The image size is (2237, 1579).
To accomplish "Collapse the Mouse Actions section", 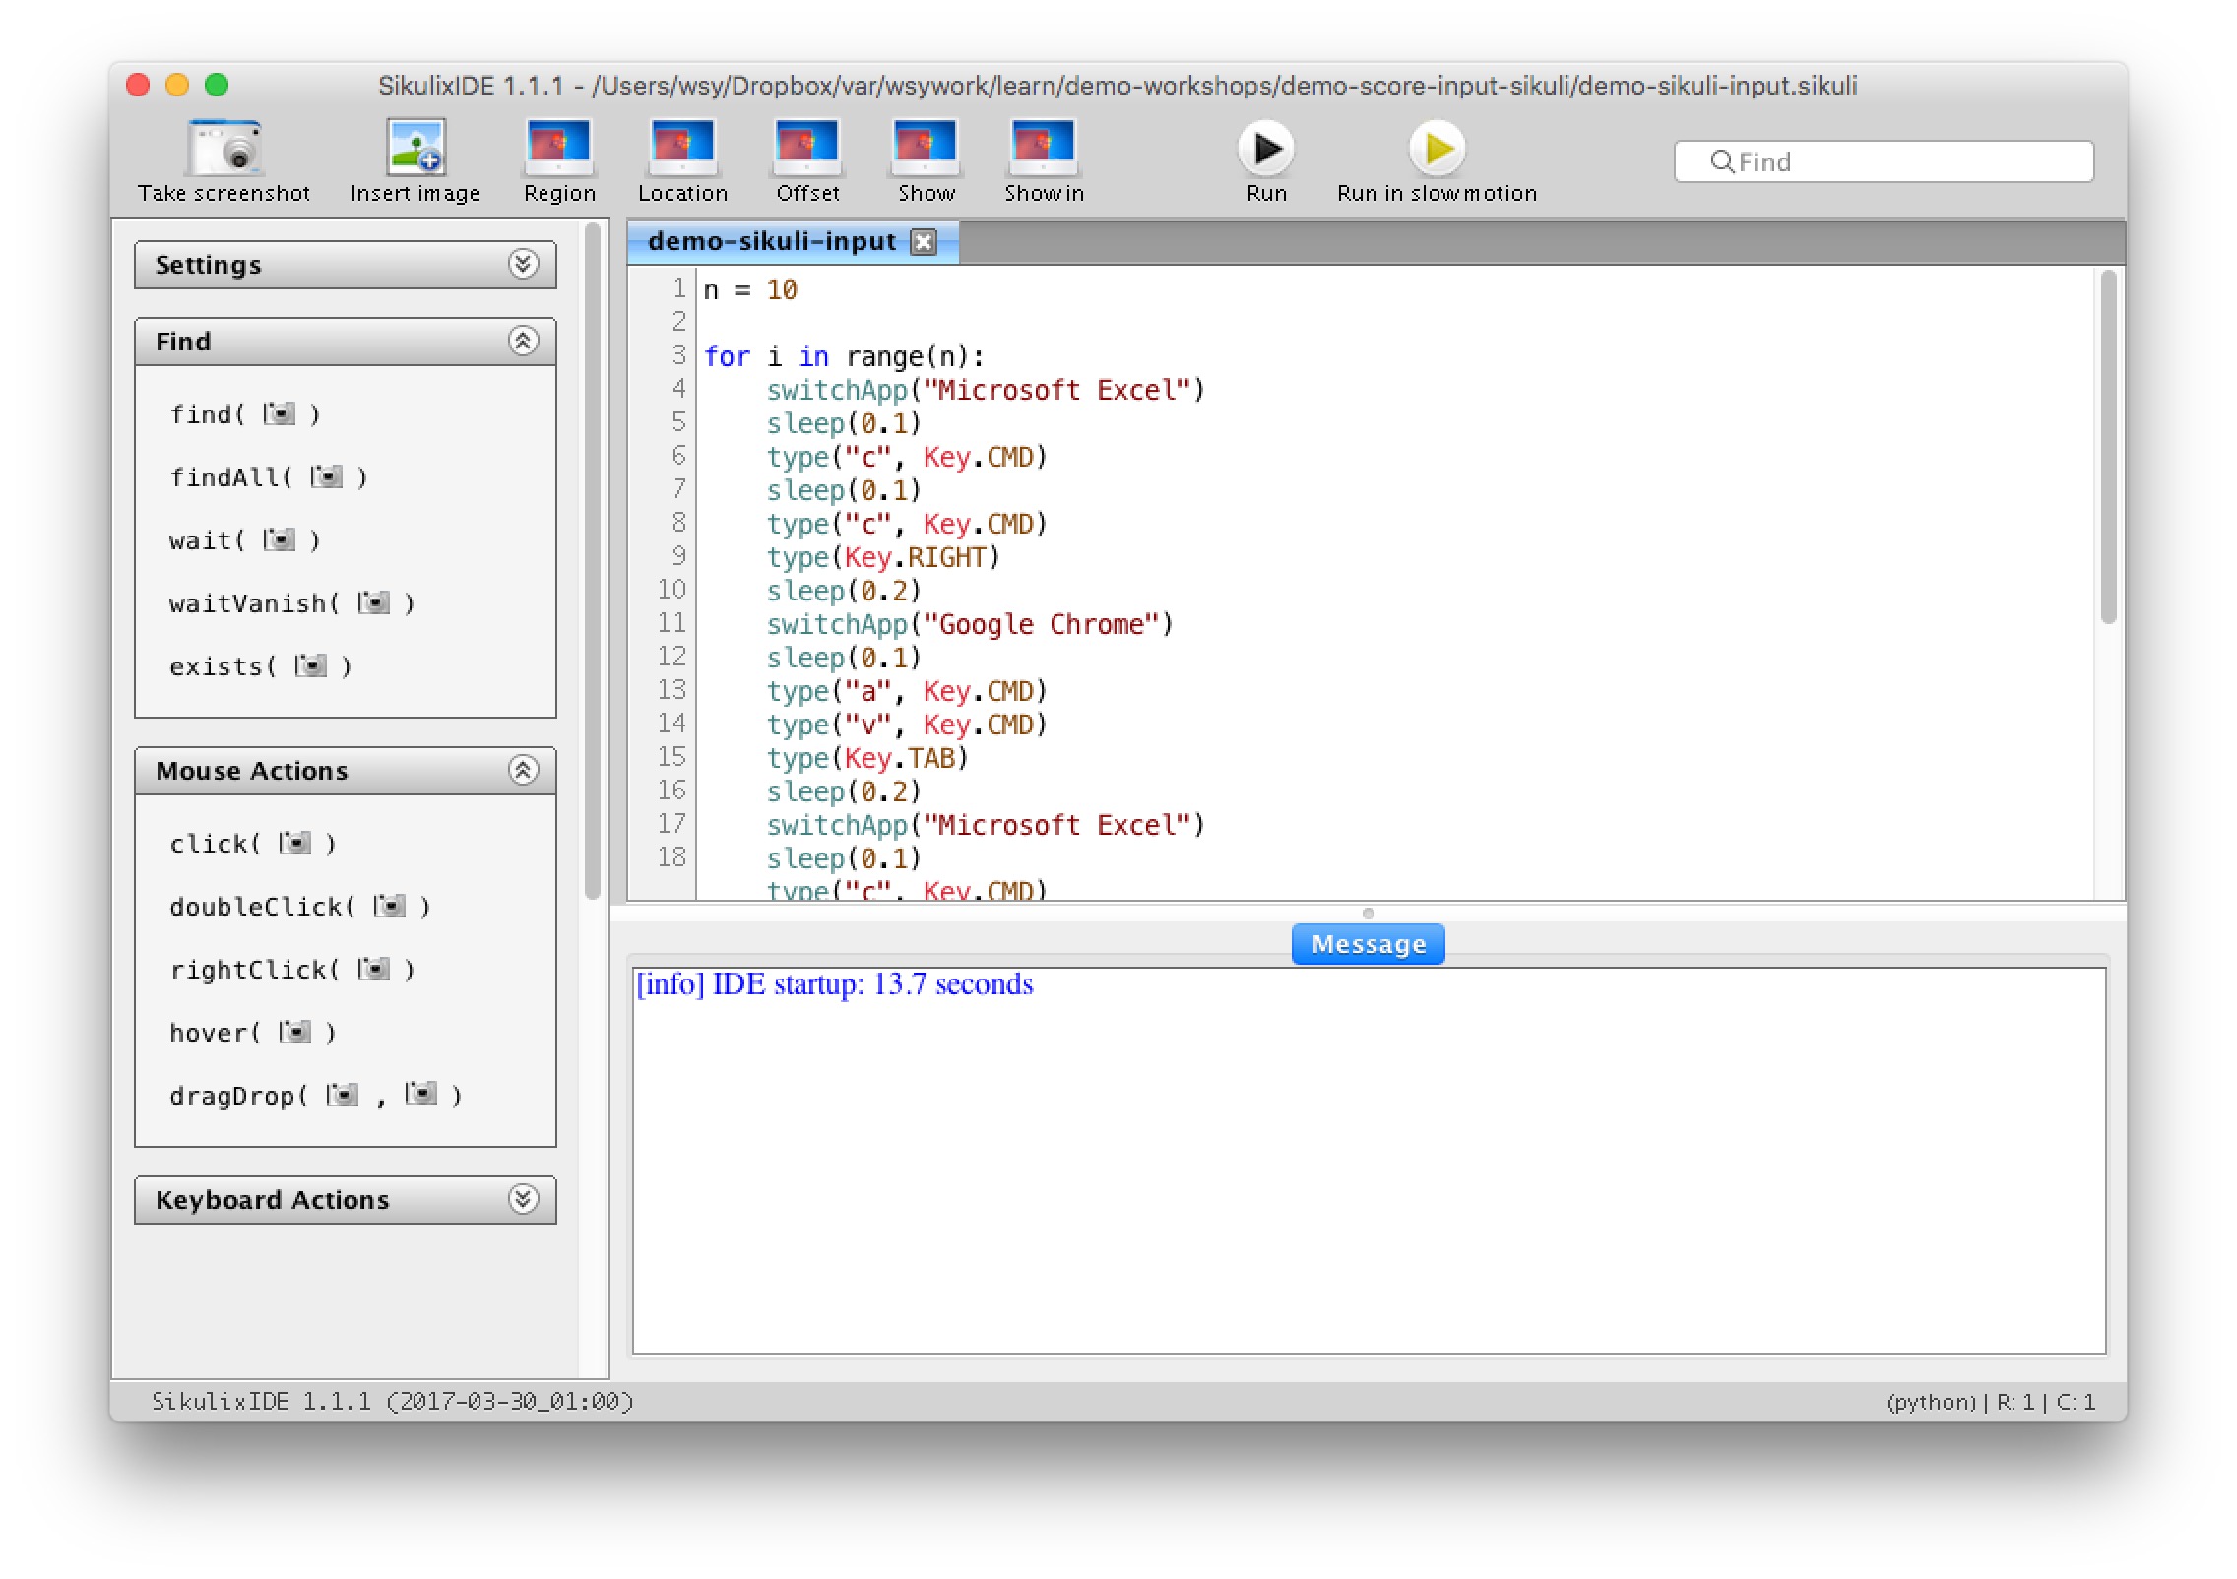I will (523, 770).
